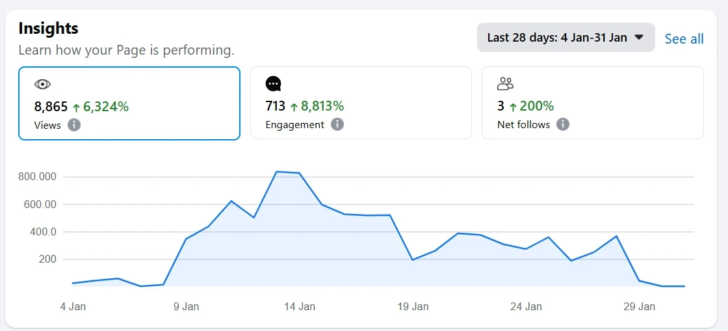Open the info icon beside Net follows

563,124
